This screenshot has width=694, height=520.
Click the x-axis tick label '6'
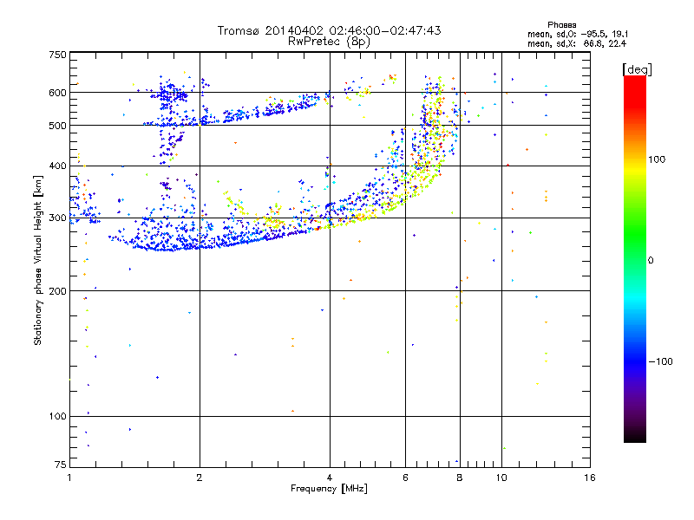(405, 478)
